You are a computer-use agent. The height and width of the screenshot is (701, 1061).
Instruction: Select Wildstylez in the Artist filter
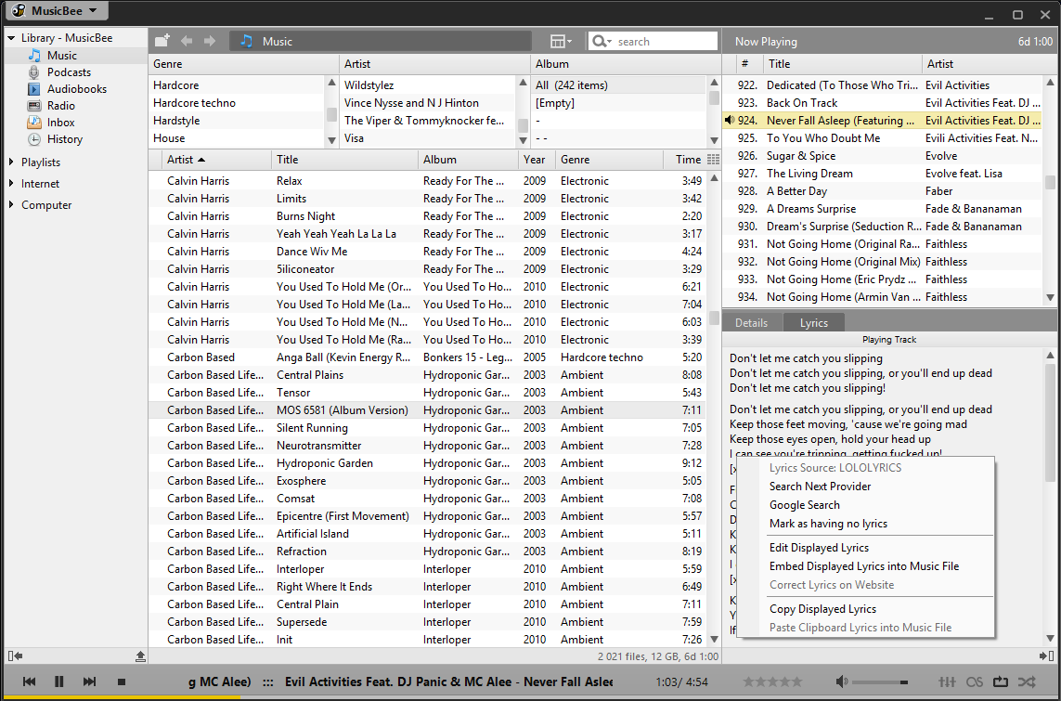click(x=428, y=85)
